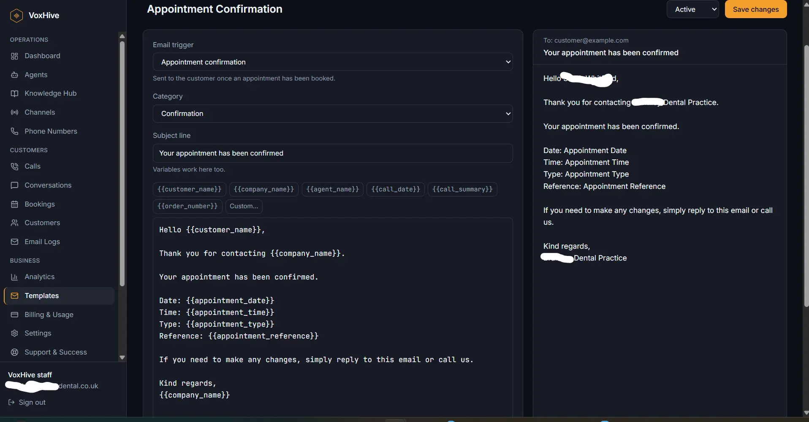Click the sidebar scrollbar up arrow
This screenshot has width=809, height=422.
click(122, 36)
